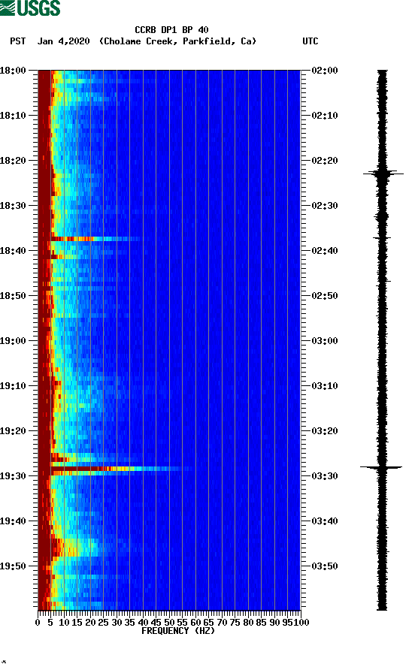Screen dimensions: 415x670
Task: Click the 'FREQUENCY (HZ)' axis title
Action: pos(178,631)
